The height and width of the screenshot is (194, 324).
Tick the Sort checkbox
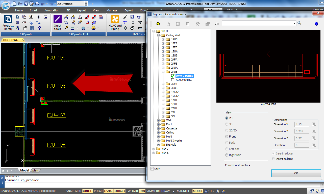pos(152,169)
